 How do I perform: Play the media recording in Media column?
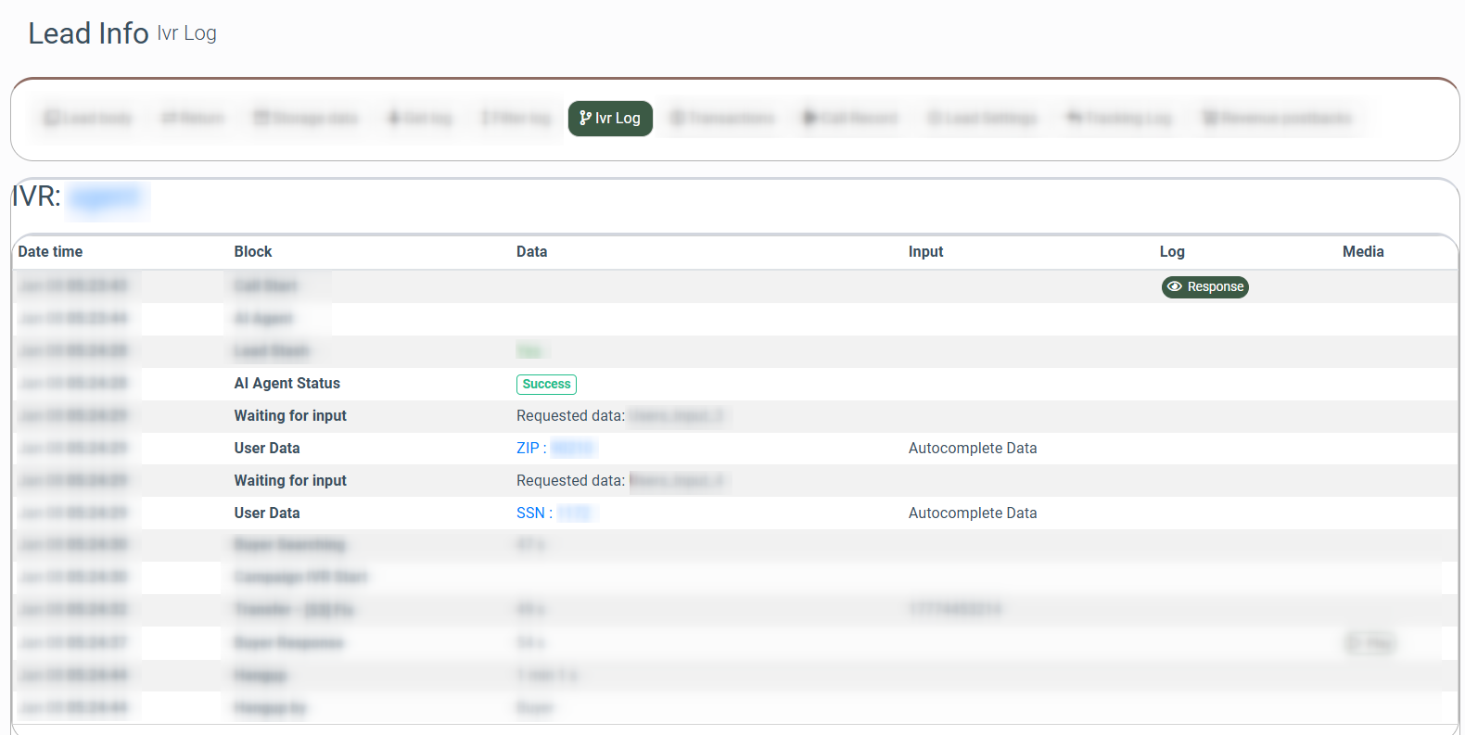tap(1370, 643)
